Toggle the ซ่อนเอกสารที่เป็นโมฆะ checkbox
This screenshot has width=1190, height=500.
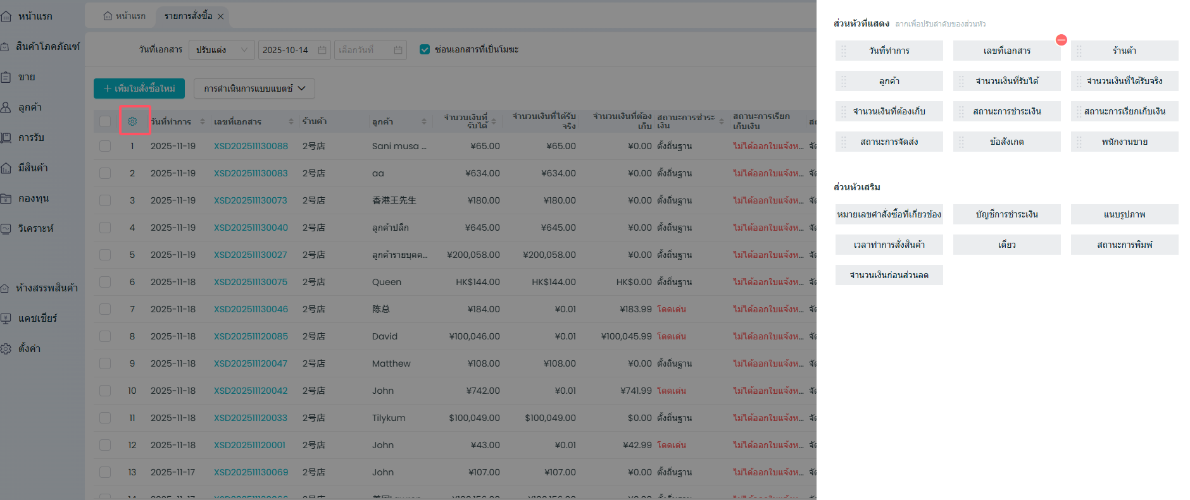[x=425, y=49]
